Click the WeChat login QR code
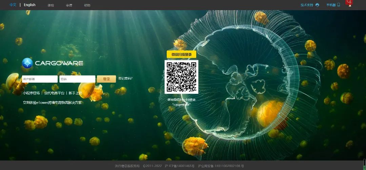366x170 pixels. click(x=181, y=77)
